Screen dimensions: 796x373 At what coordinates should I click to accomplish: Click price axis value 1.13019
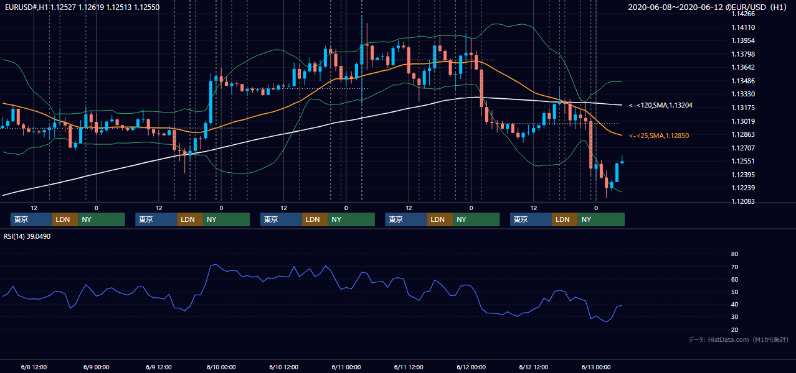[x=743, y=121]
